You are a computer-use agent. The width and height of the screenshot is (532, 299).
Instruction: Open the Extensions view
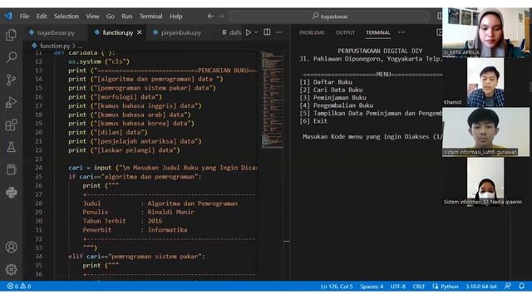pos(11,125)
